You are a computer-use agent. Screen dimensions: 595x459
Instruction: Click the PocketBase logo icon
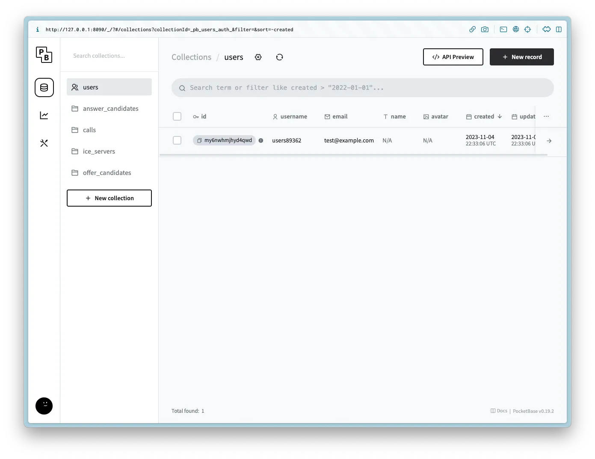(x=44, y=55)
